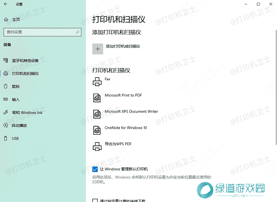The image size is (277, 202).
Task: Click the vertical scrollbar on right
Action: 276,87
